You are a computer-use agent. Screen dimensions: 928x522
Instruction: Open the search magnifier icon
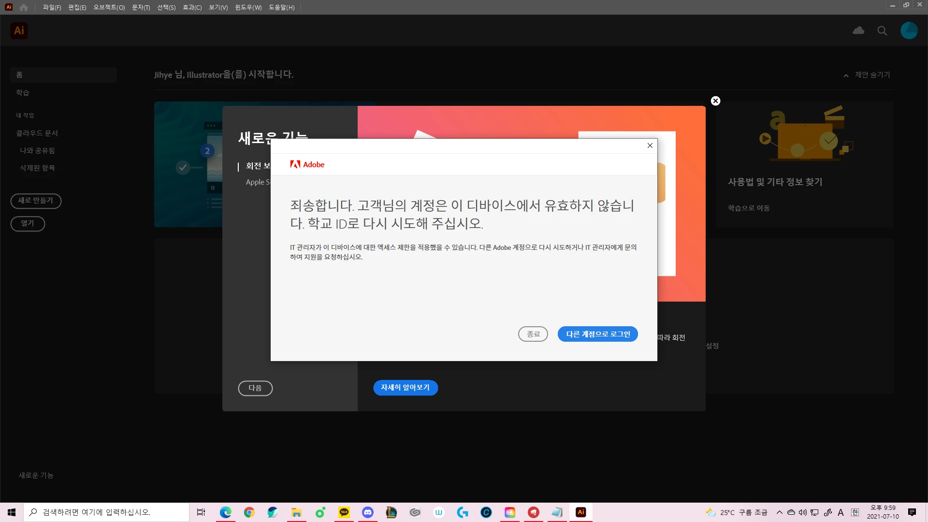point(882,31)
